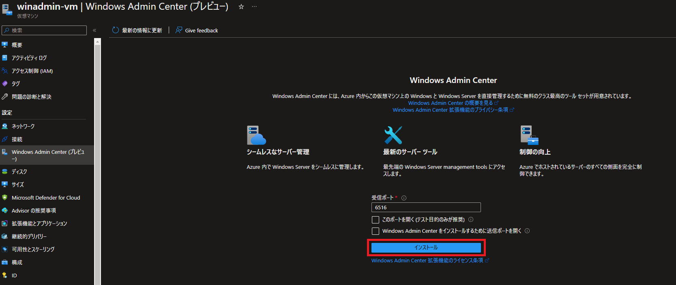Click the ネットワーク icon in the sidebar
676x285 pixels.
tap(5, 126)
